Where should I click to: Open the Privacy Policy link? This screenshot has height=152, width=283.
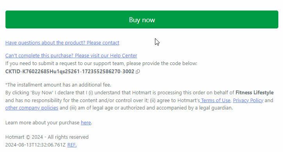248,100
